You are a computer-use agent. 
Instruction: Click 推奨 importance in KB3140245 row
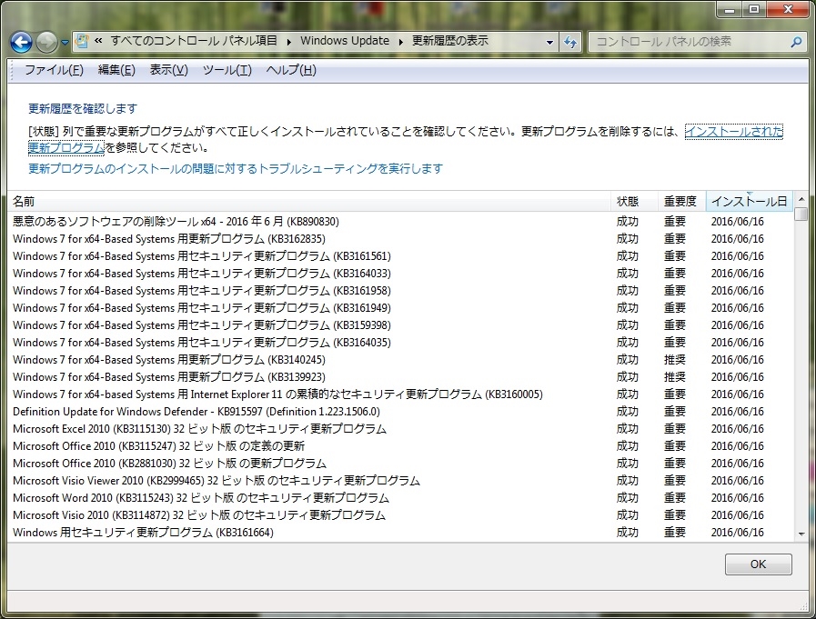coord(675,359)
